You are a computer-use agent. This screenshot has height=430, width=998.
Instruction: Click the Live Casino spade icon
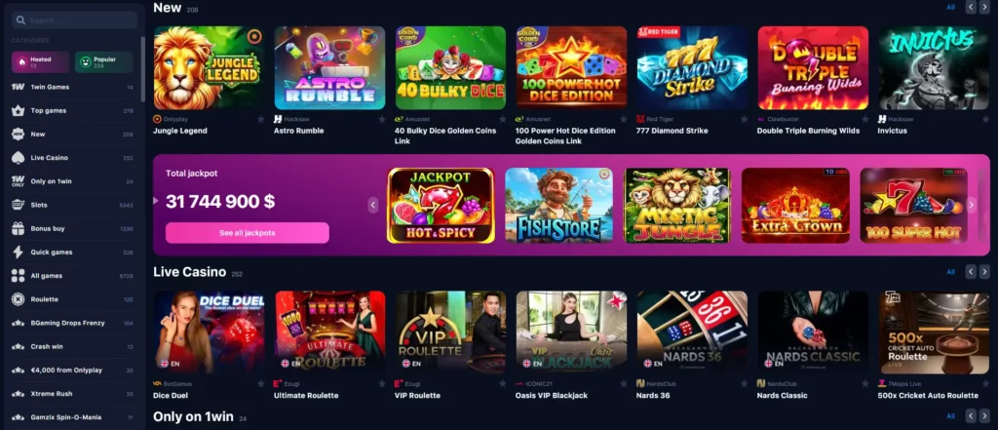click(x=18, y=157)
